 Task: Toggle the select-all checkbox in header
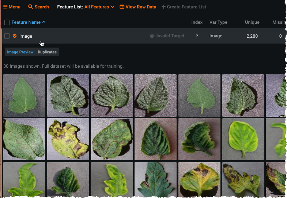(7, 22)
